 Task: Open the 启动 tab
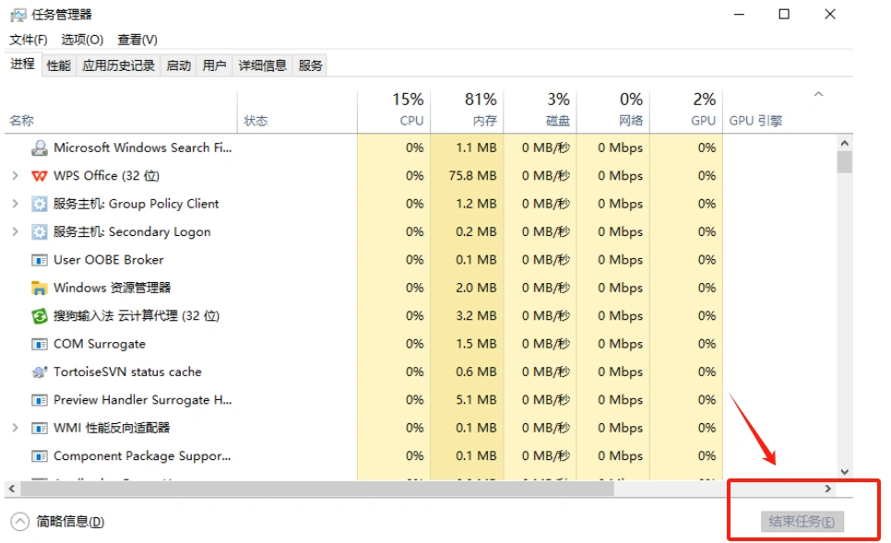pyautogui.click(x=178, y=65)
